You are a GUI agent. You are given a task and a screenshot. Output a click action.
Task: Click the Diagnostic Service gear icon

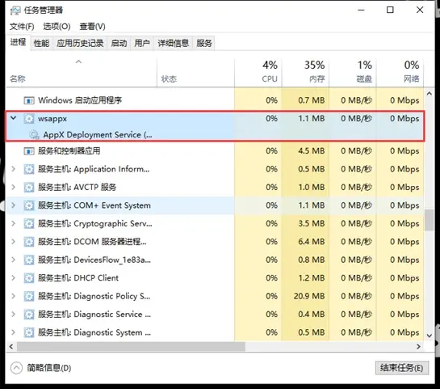(28, 315)
